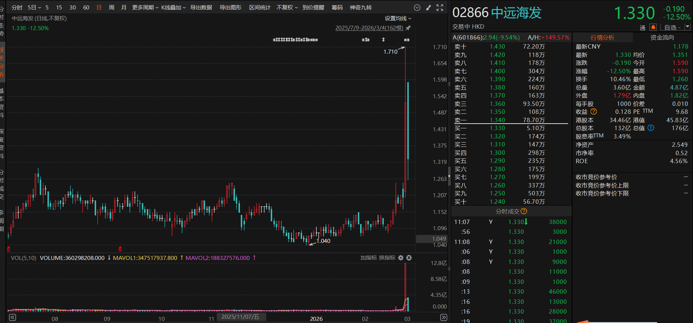Click the 股息率TTM 3.49% value
Viewport: 693px width, 323px height.
coord(622,136)
